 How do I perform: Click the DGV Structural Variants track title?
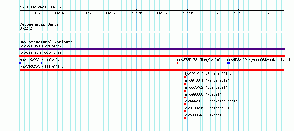tap(46, 42)
